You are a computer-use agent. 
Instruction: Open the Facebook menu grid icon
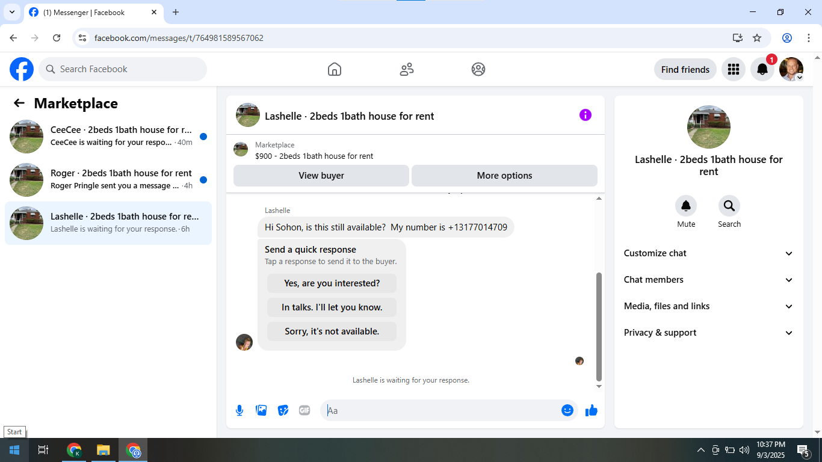point(733,69)
